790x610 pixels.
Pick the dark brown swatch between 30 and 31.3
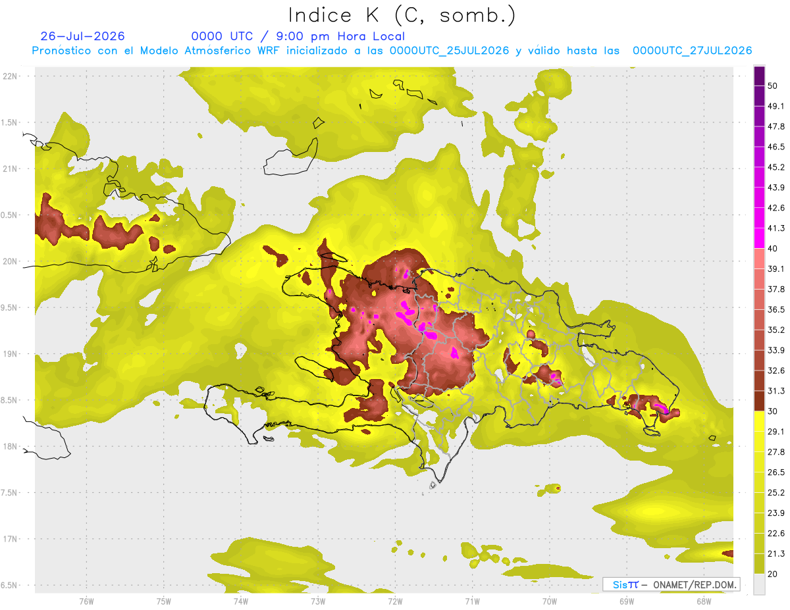[759, 401]
